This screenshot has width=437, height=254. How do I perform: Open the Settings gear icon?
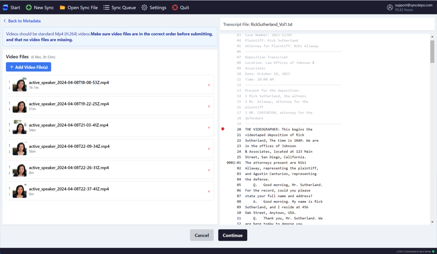[x=144, y=7]
